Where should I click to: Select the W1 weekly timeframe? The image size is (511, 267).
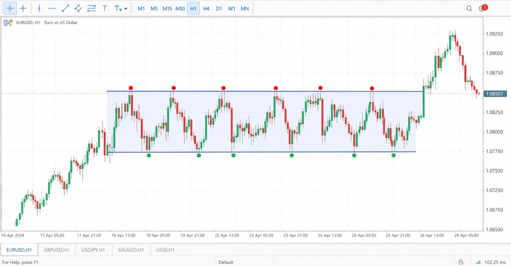232,9
